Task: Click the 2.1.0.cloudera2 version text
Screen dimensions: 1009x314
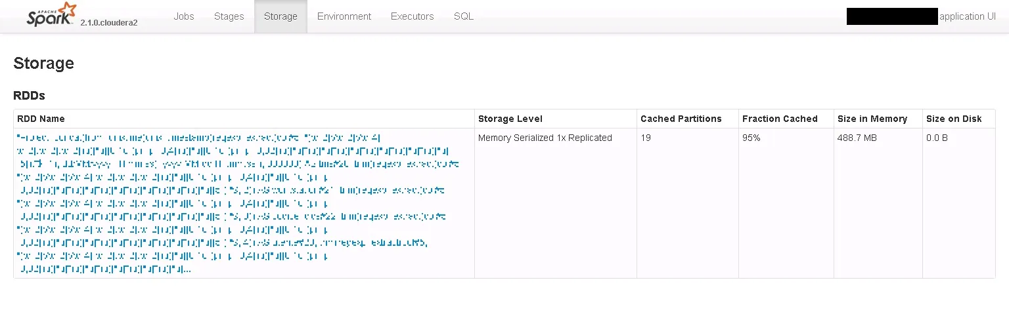Action: (109, 22)
